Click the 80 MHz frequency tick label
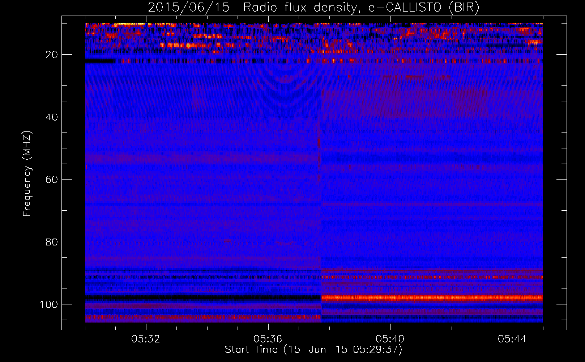 tap(52, 242)
